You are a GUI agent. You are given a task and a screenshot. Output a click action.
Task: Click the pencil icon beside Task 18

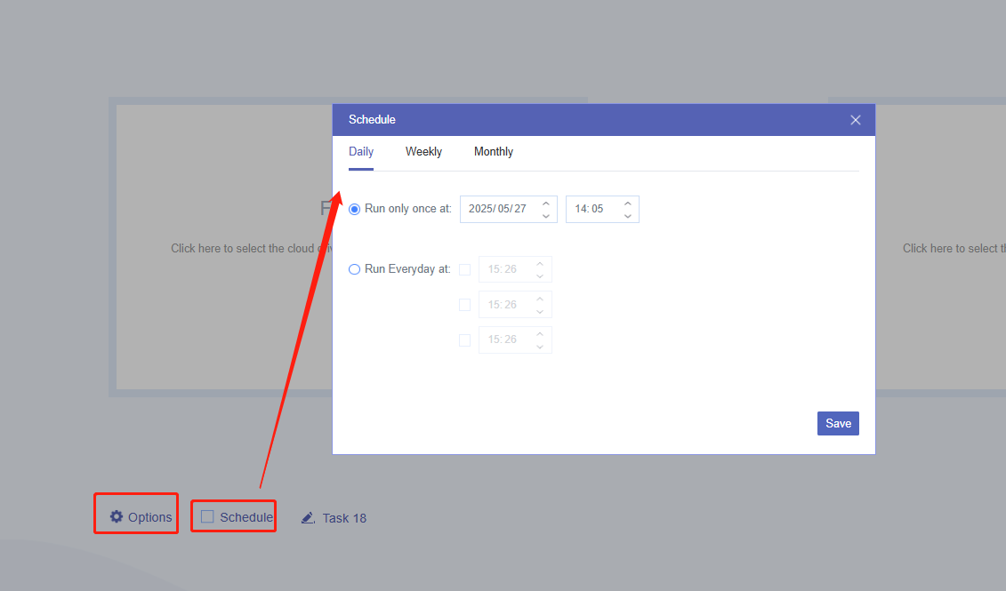coord(308,518)
